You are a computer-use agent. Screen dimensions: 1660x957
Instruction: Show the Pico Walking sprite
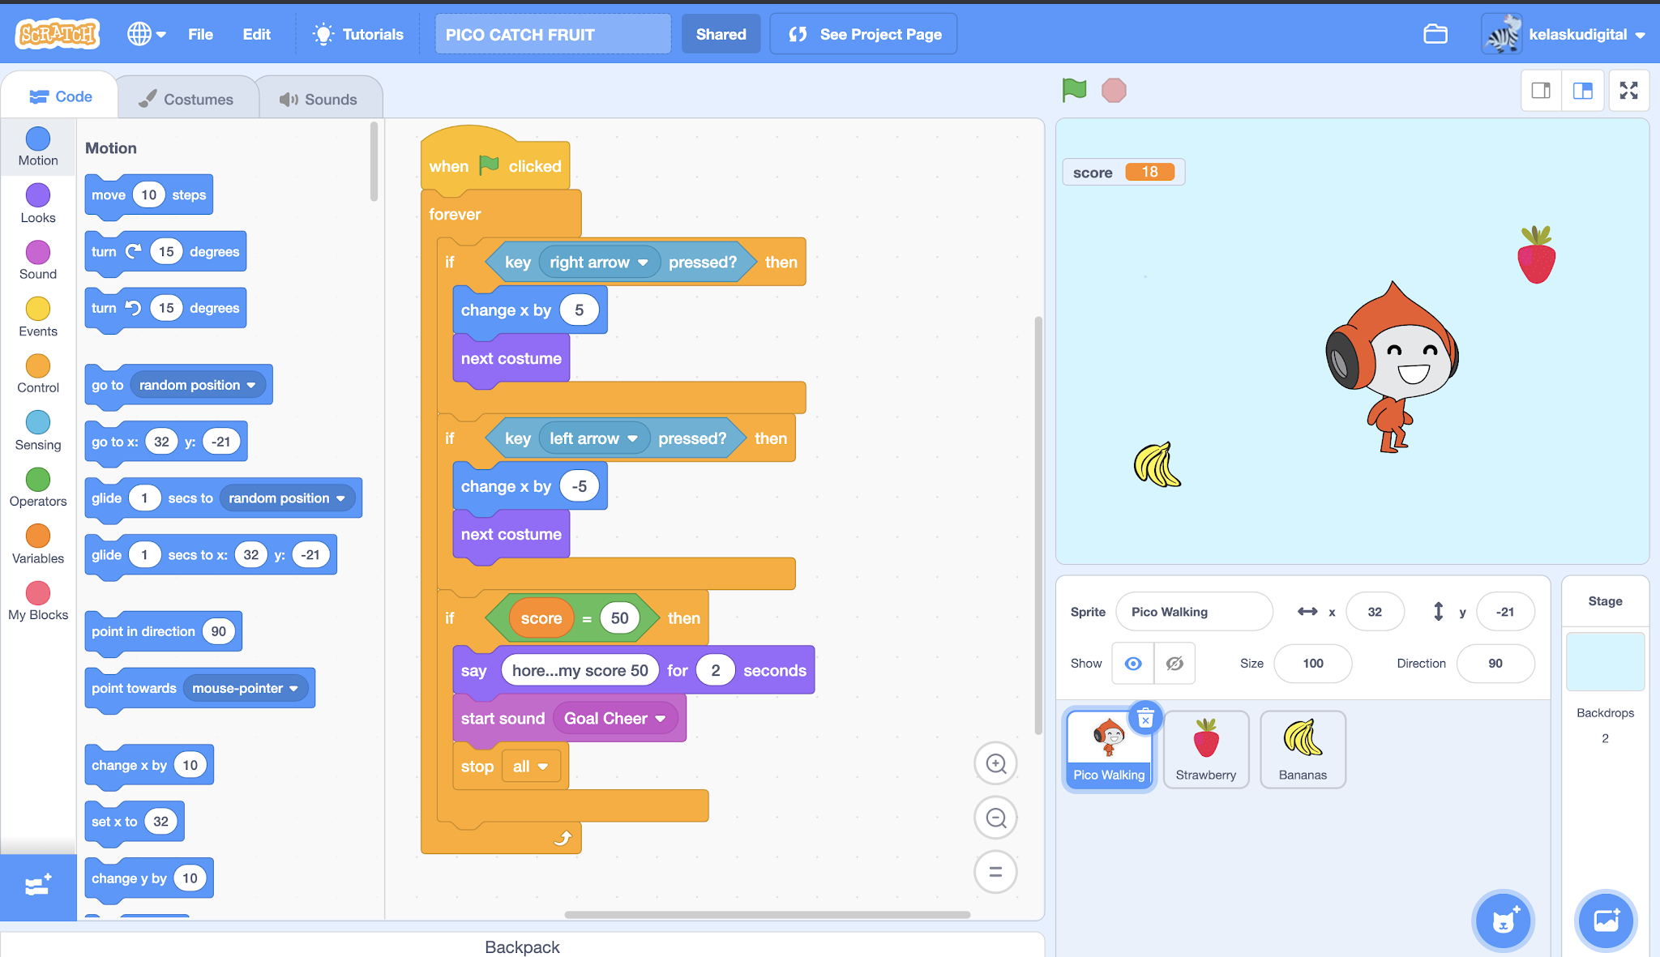pyautogui.click(x=1132, y=663)
